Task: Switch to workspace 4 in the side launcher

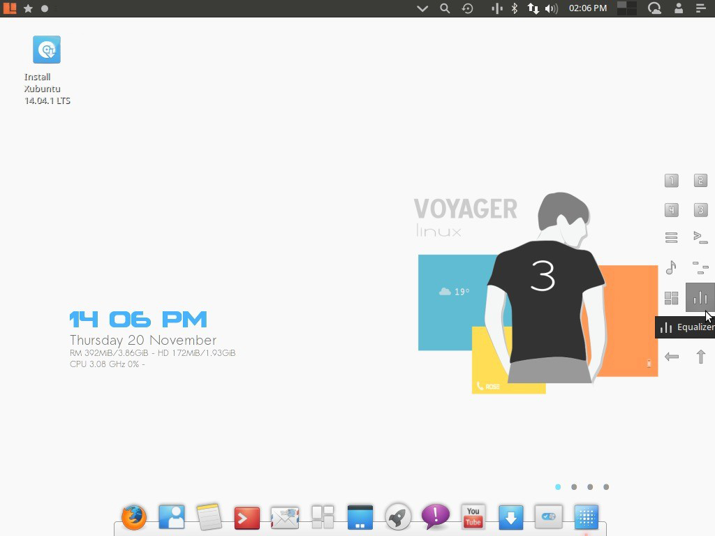Action: [x=671, y=209]
